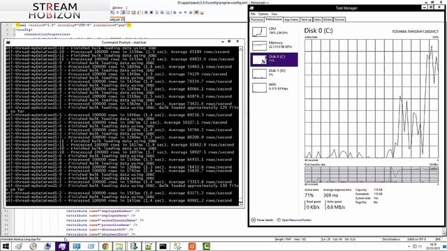Click the 'employeeNumber' attribute line

pos(103,211)
